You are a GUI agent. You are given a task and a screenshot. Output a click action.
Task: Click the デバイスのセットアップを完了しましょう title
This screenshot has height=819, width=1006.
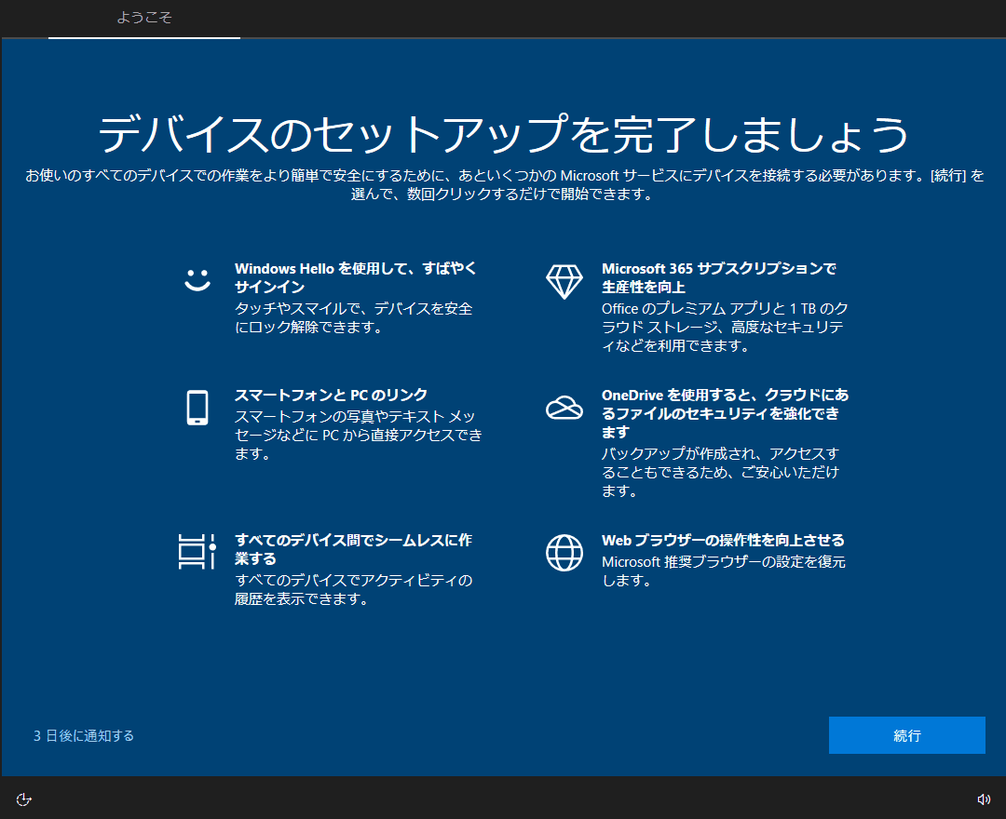(x=504, y=134)
